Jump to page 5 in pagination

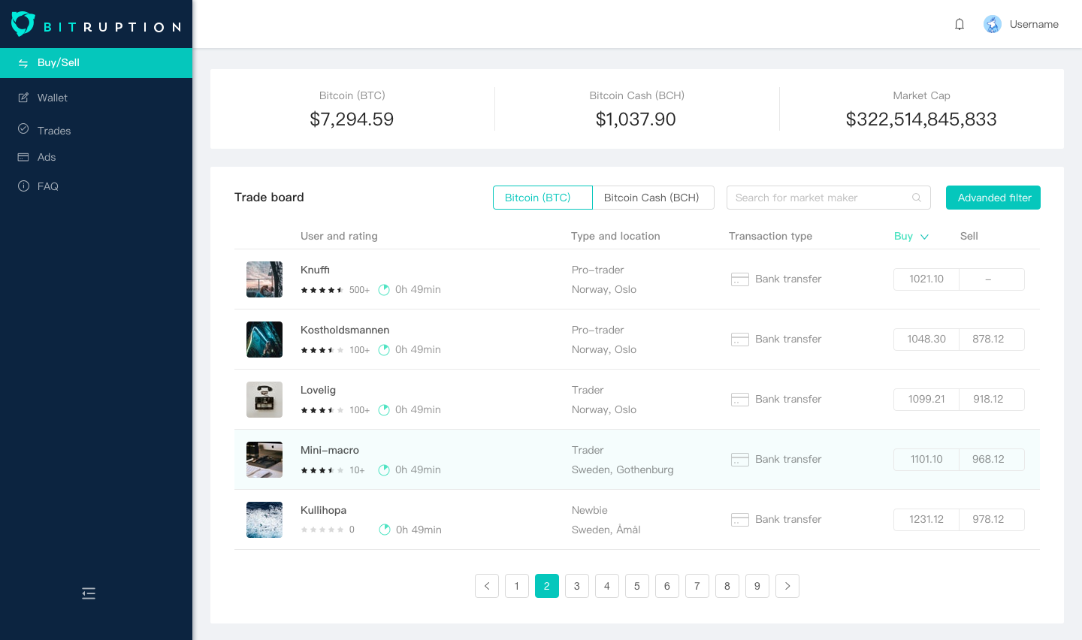(636, 586)
